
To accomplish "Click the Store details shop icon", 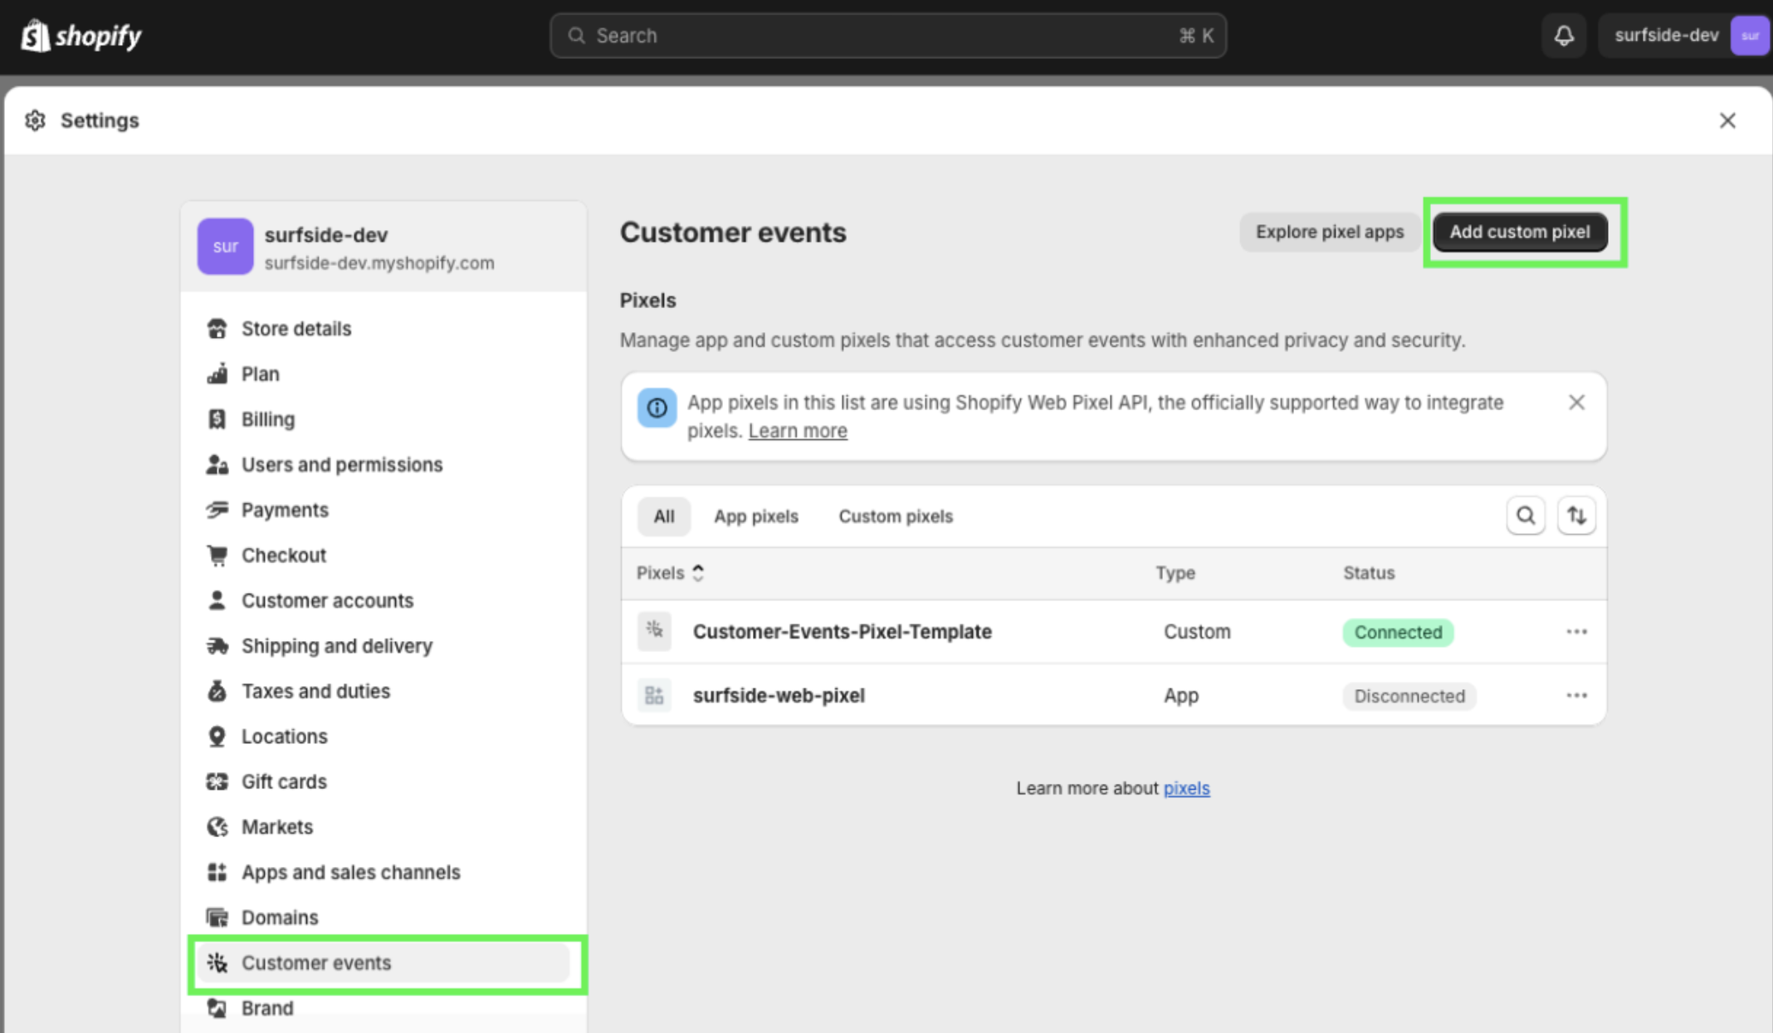I will click(217, 329).
